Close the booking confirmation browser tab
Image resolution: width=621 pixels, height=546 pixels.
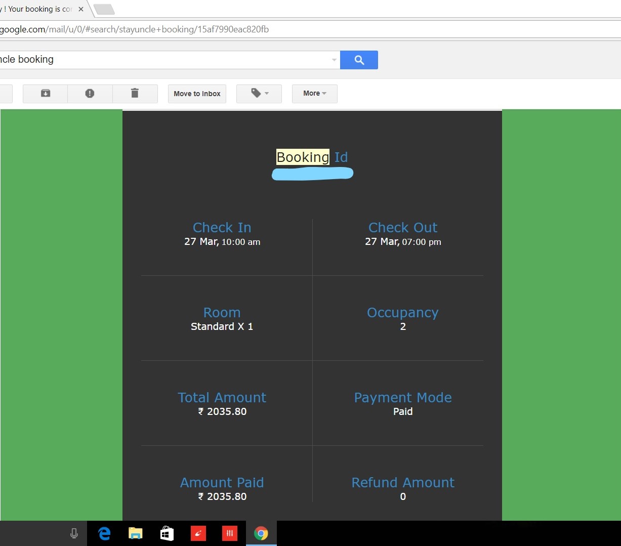point(81,9)
